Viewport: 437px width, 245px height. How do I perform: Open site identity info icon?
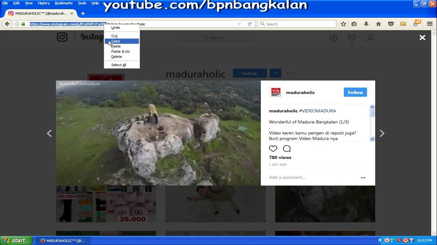[x=17, y=24]
